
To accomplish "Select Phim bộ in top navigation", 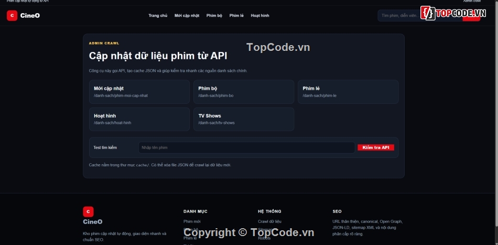I will tap(214, 16).
